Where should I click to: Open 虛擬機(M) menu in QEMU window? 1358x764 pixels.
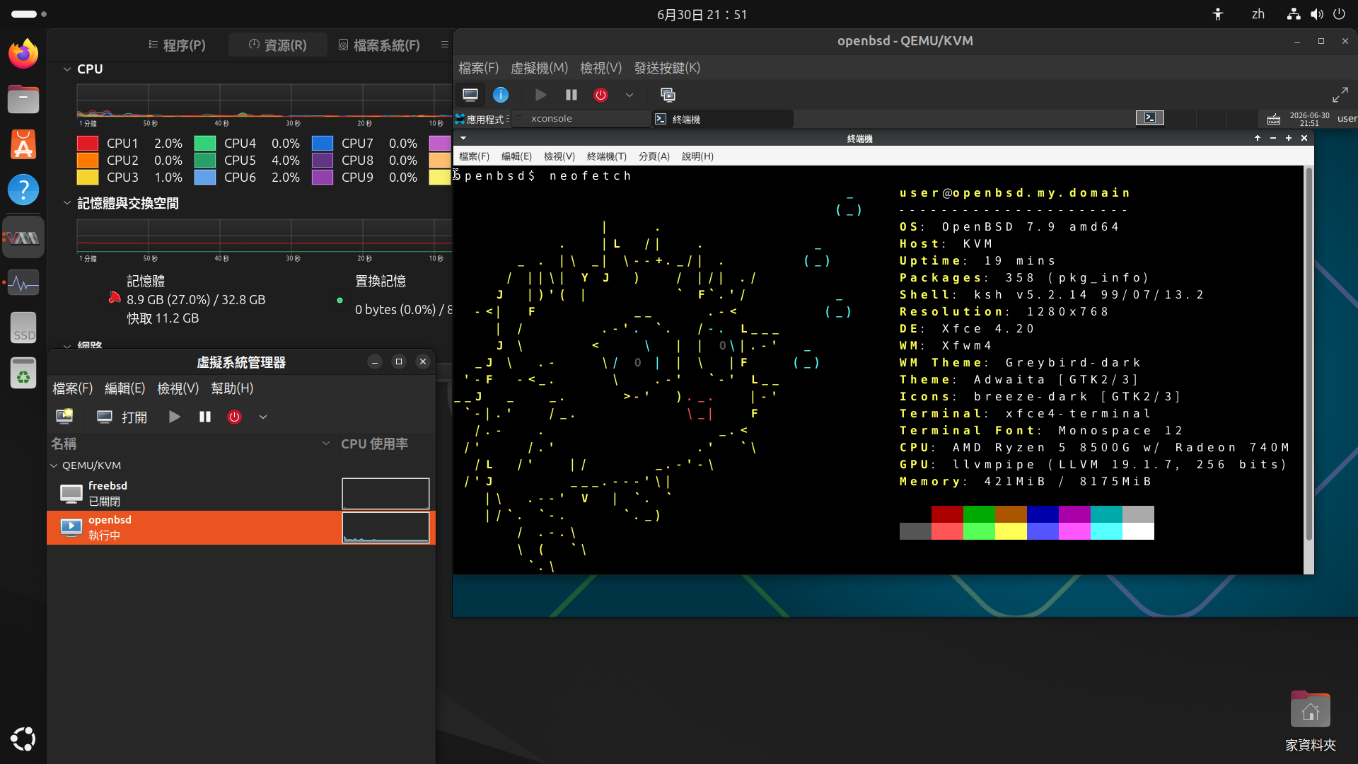pyautogui.click(x=539, y=68)
